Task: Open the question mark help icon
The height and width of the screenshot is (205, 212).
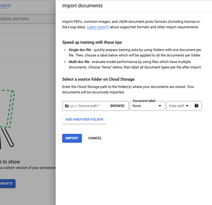Action: pyautogui.click(x=196, y=106)
